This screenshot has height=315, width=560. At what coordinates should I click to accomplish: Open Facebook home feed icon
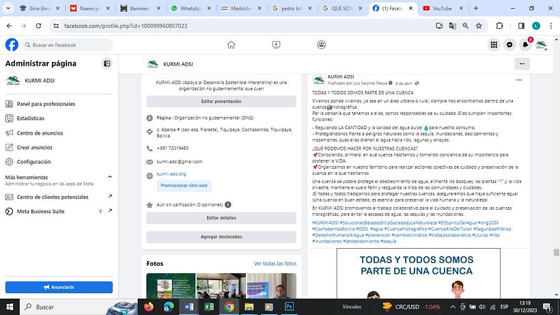231,44
